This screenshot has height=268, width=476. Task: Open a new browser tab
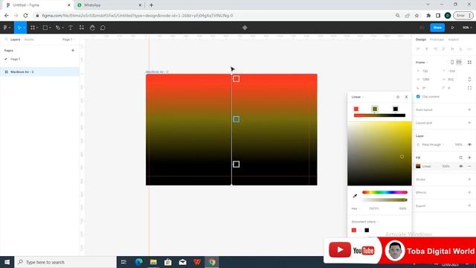point(151,5)
